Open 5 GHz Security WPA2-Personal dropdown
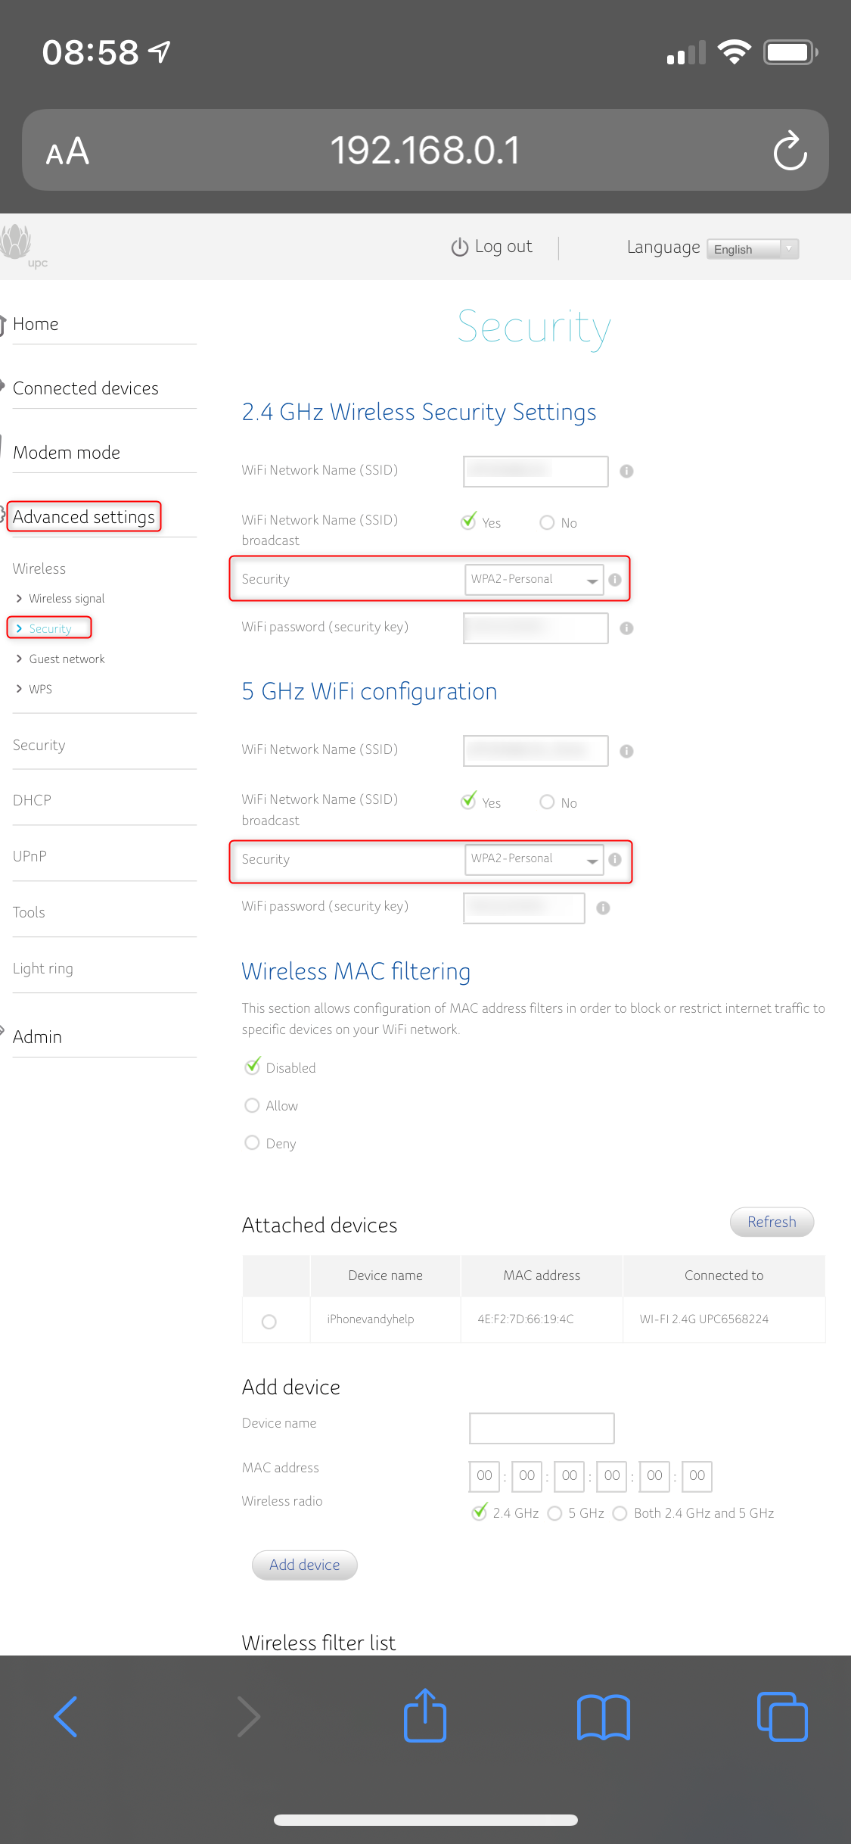Image resolution: width=851 pixels, height=1844 pixels. click(534, 859)
